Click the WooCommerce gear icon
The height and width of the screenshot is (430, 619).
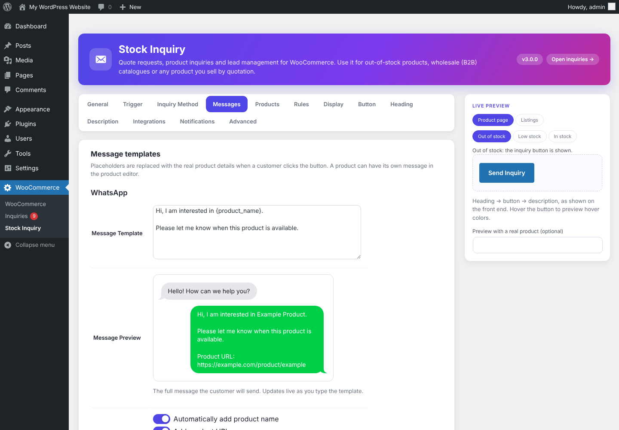pyautogui.click(x=8, y=187)
